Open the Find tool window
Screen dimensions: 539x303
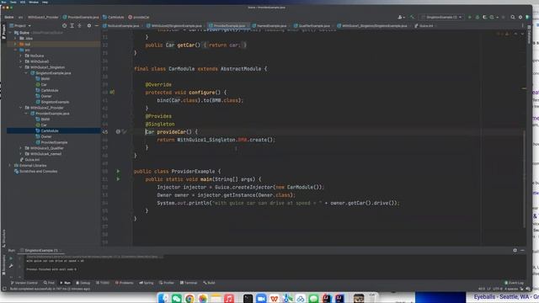(49, 283)
